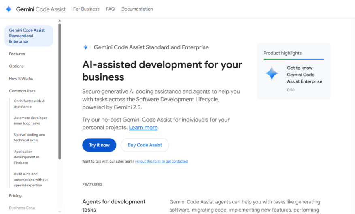Open Get to know Gemini Code Assist Enterprise
Image resolution: width=355 pixels, height=214 pixels.
(304, 75)
